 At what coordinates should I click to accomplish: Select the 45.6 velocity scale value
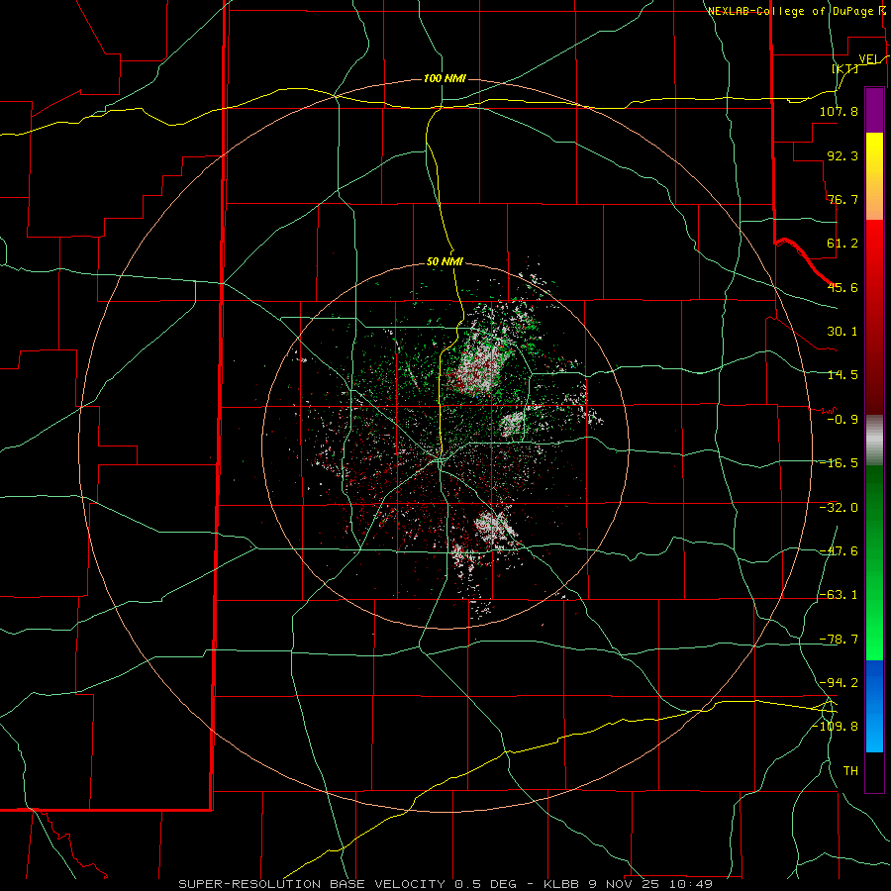(x=842, y=287)
